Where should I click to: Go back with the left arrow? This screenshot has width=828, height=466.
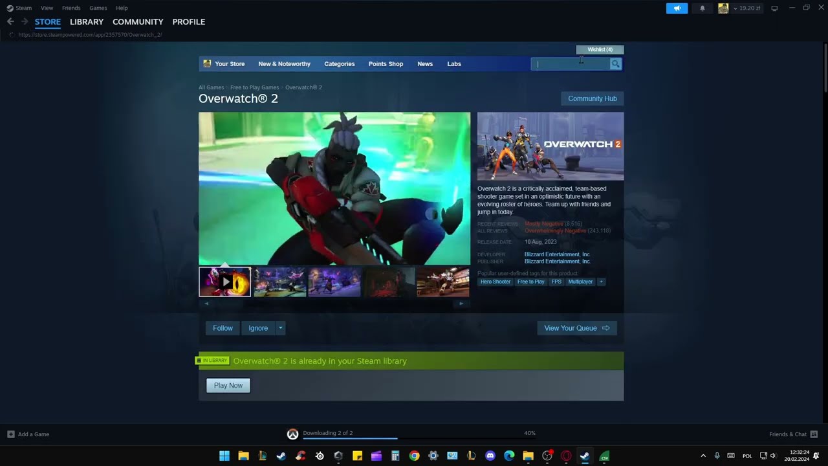pyautogui.click(x=10, y=21)
